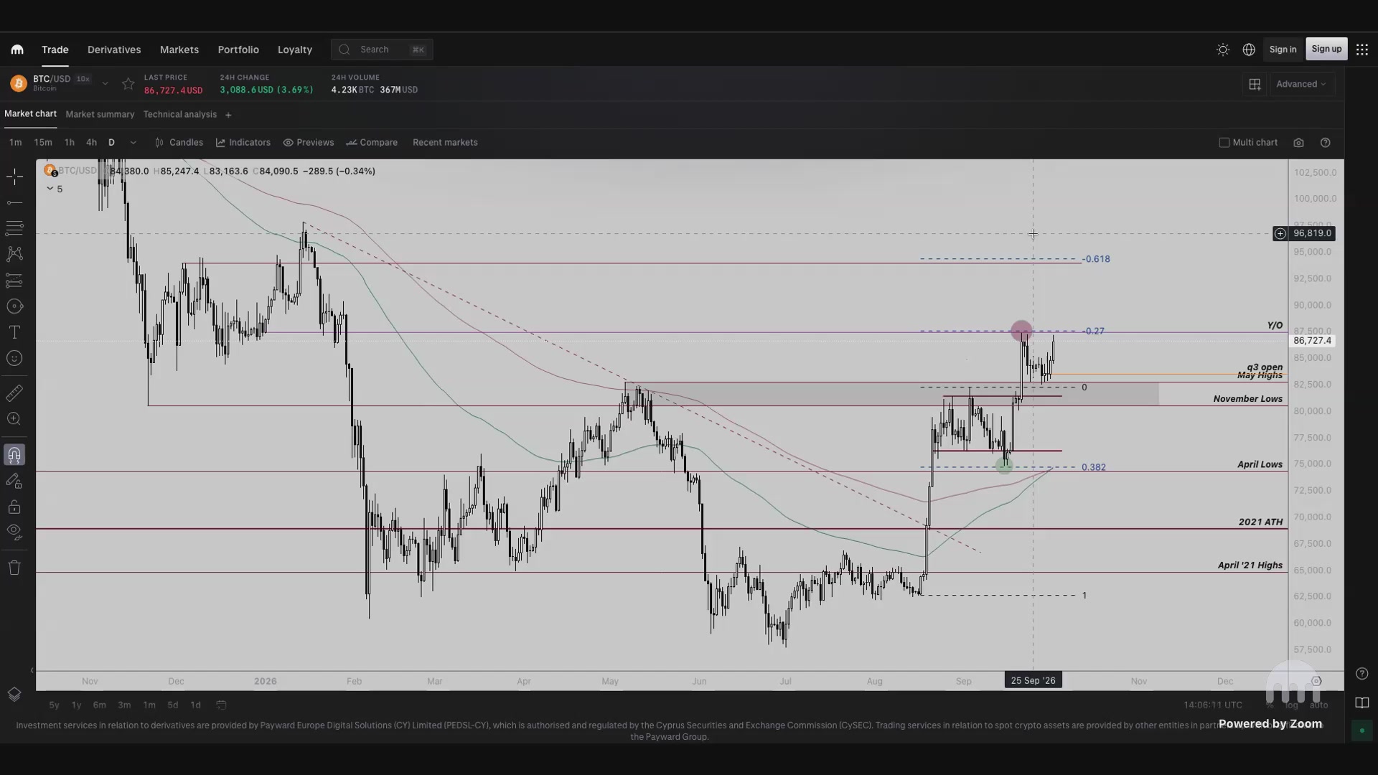Viewport: 1378px width, 775px height.
Task: Open the go to date calendar icon
Action: 222,705
